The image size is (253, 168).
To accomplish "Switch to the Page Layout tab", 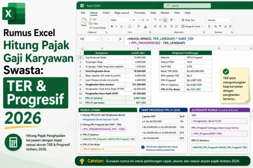I will pyautogui.click(x=122, y=13).
